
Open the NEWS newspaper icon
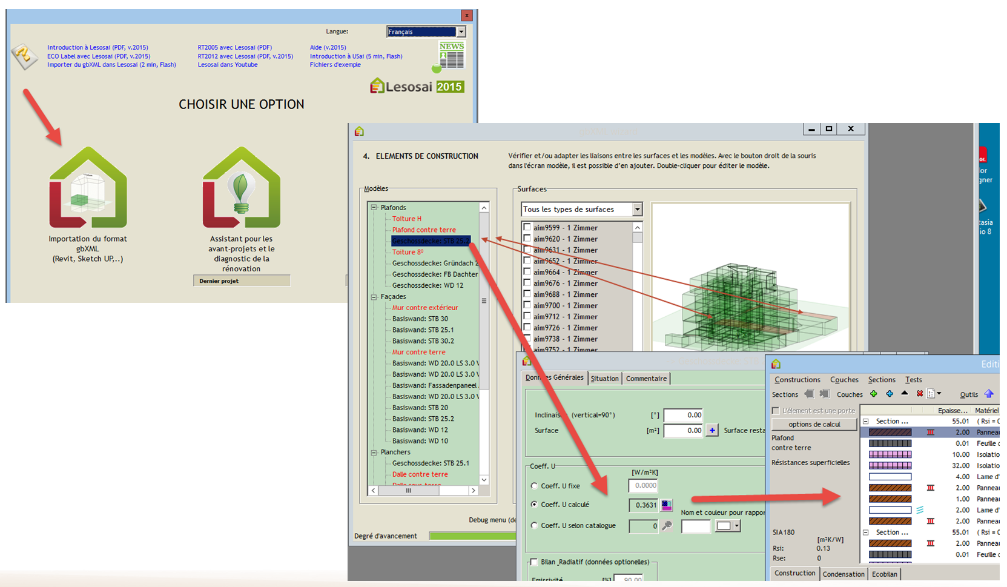451,56
